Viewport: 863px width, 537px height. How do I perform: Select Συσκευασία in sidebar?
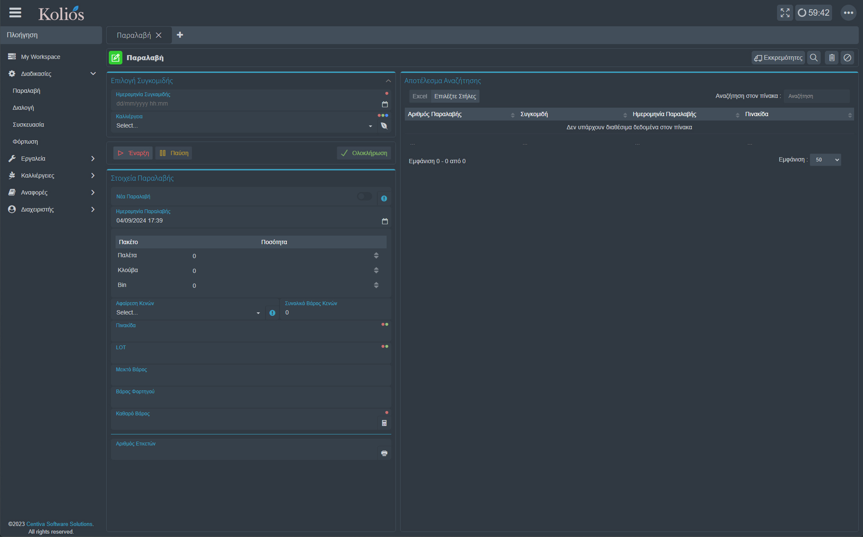pyautogui.click(x=28, y=125)
